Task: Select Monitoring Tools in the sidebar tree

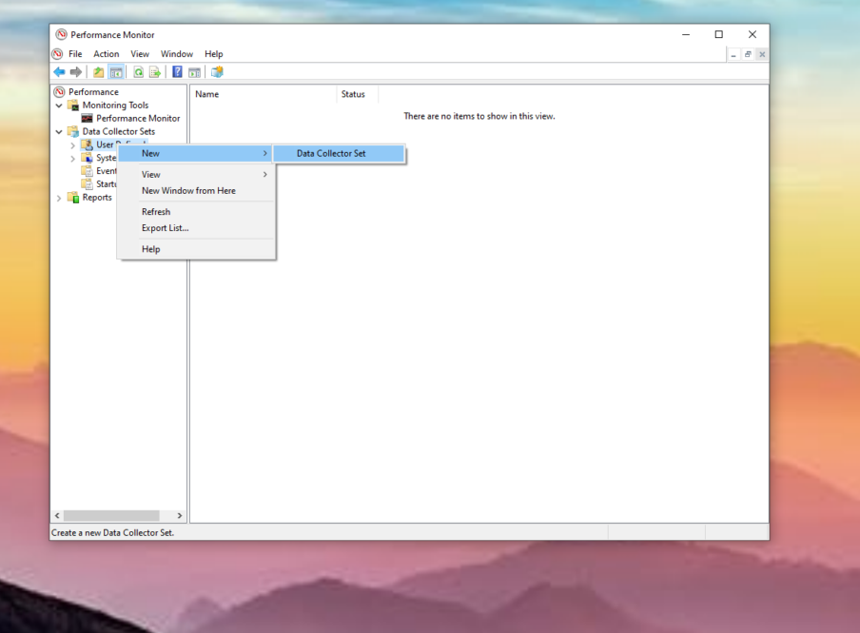Action: [x=116, y=105]
